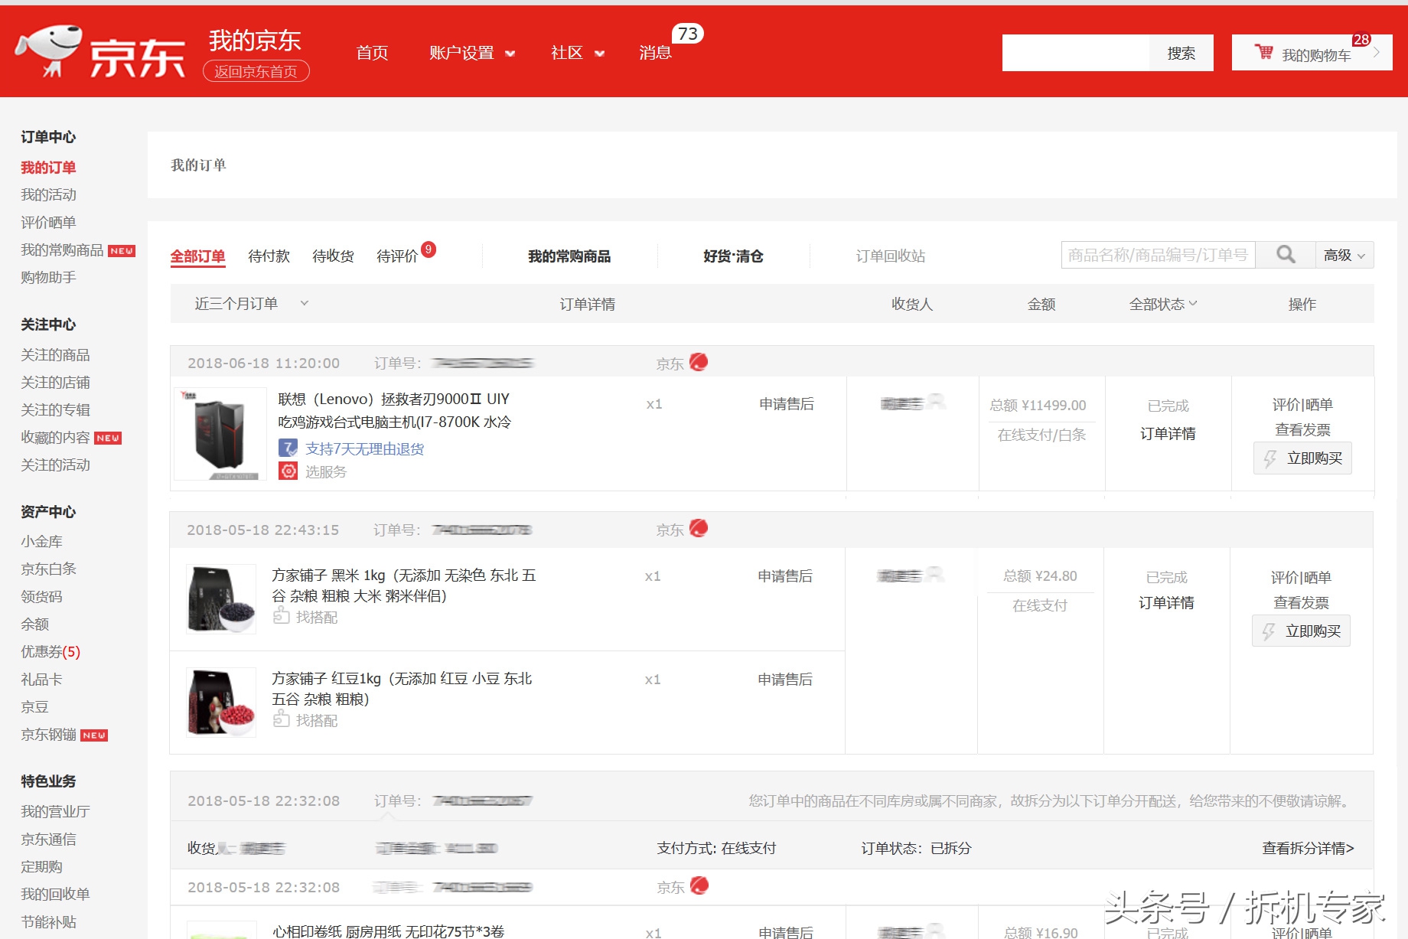Screen dimensions: 1408x939
Task: Click 优惠券(5) in the sidebar
Action: click(x=49, y=651)
